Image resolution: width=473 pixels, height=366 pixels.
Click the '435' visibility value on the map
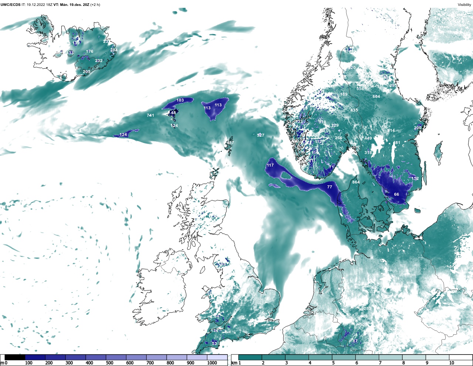(x=354, y=110)
